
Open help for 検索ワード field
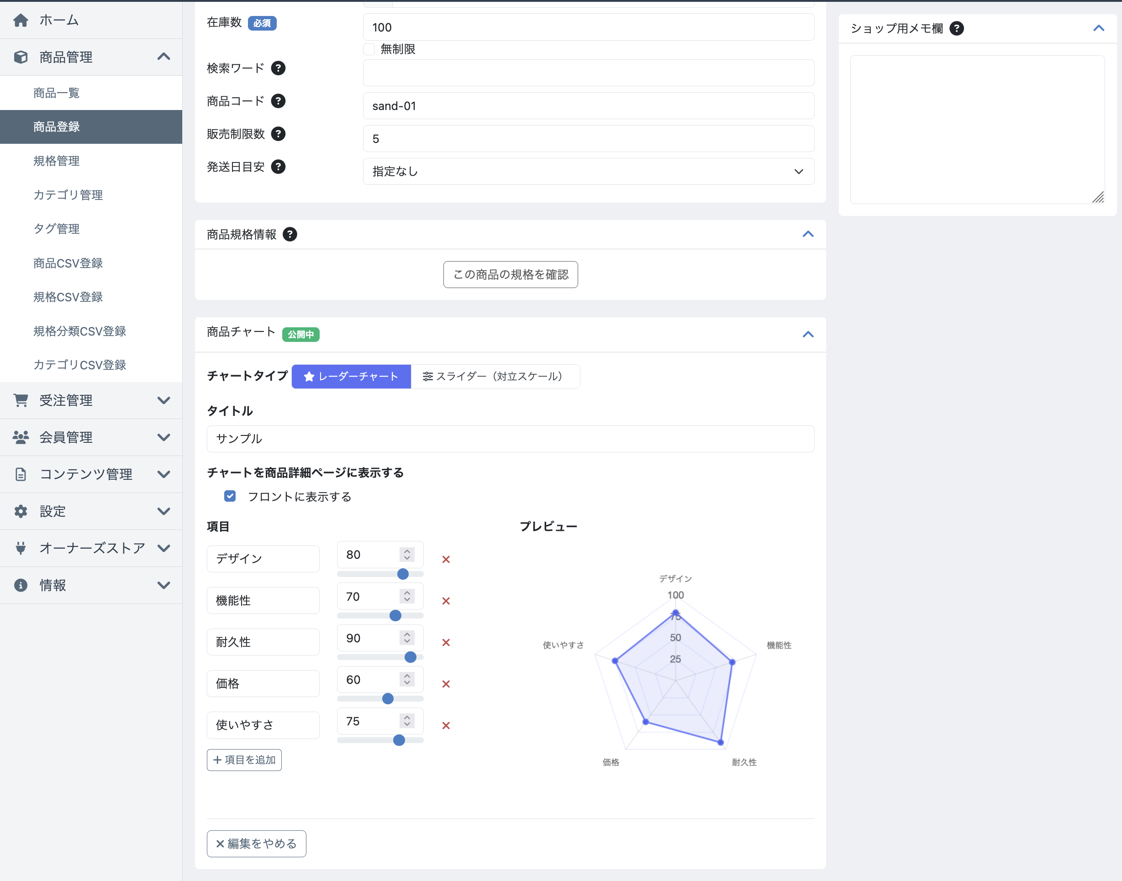278,68
